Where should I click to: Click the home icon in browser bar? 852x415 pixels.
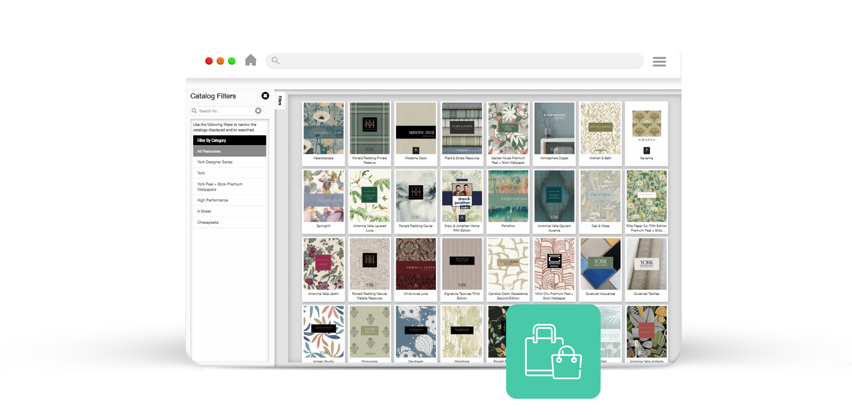(x=251, y=60)
